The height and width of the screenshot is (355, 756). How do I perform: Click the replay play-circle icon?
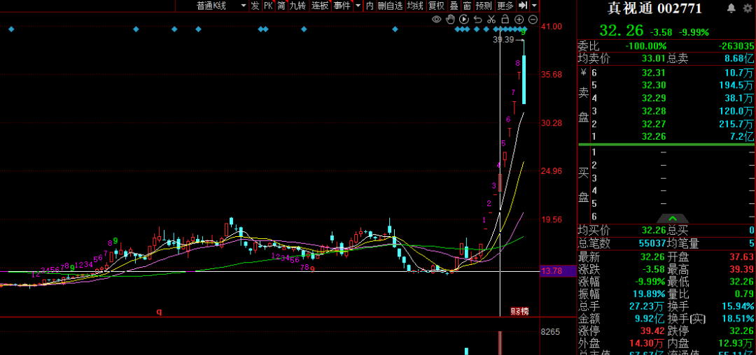[464, 19]
